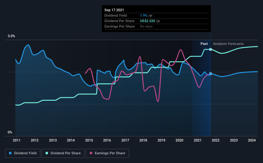The image size is (263, 163).
Task: Toggle the Earnings Per Share legend series
Action: point(107,153)
